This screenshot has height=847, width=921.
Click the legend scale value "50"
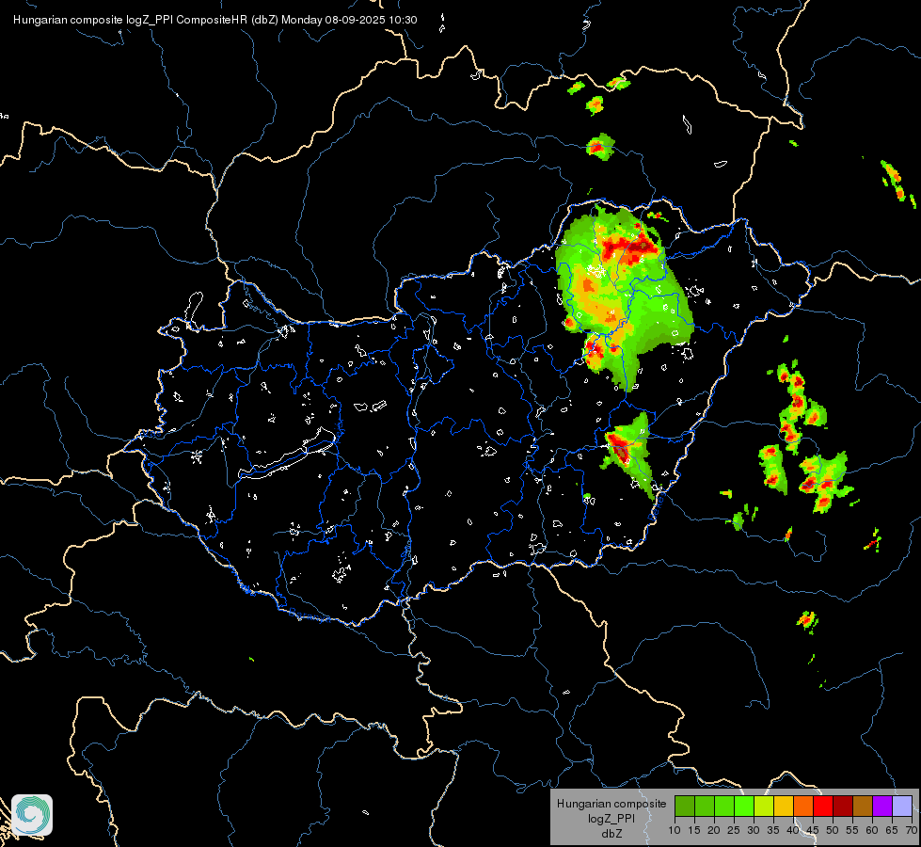tap(833, 830)
